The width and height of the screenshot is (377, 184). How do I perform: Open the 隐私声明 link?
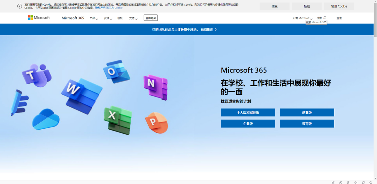[x=100, y=8]
